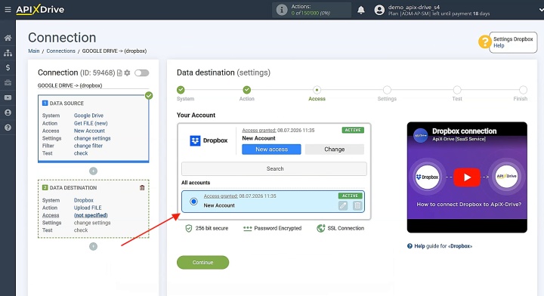Image resolution: width=544 pixels, height=296 pixels.
Task: Click Upload FILE action link
Action: coord(88,208)
